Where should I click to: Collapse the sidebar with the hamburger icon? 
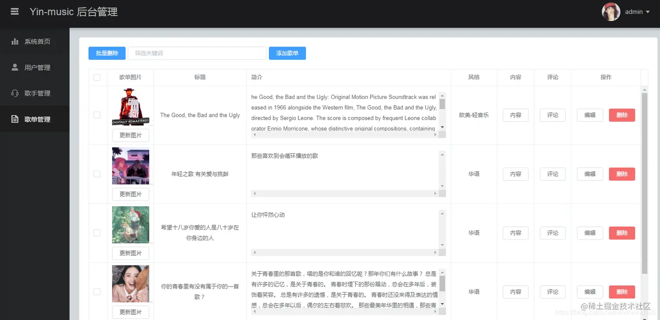pyautogui.click(x=15, y=12)
